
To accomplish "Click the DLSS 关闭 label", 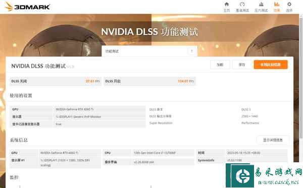I will [x=19, y=81].
